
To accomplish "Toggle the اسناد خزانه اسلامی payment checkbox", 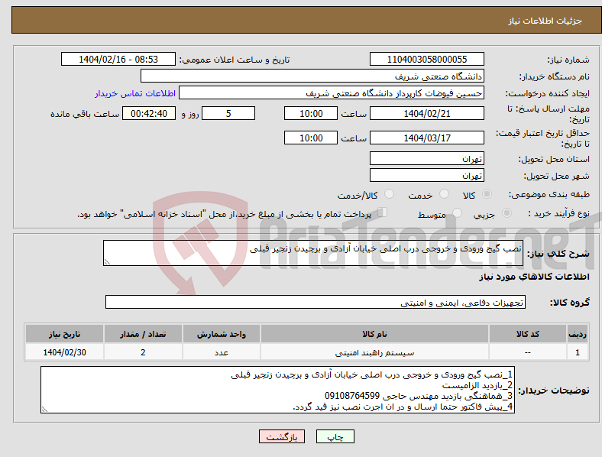I will click(383, 212).
